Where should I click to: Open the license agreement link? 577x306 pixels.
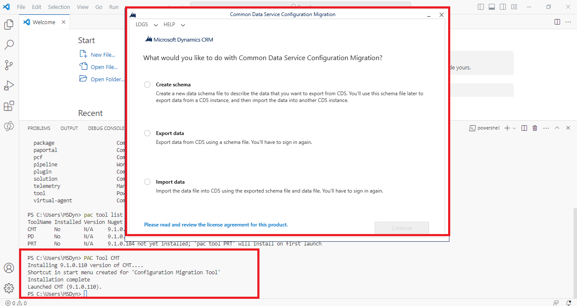point(216,225)
